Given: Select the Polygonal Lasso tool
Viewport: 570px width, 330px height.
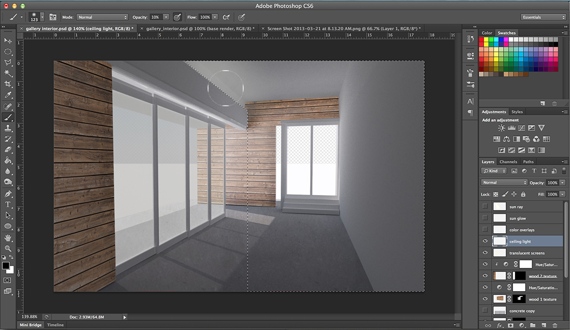Looking at the screenshot, I should coord(8,63).
